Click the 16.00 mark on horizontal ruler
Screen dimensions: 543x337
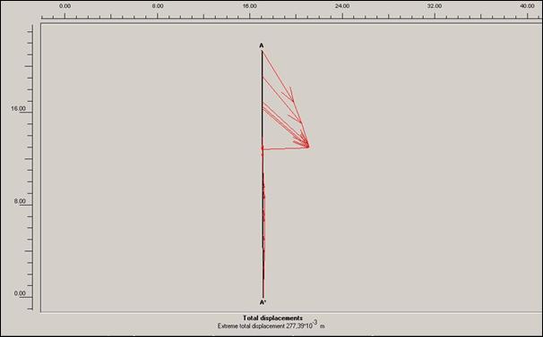[250, 6]
